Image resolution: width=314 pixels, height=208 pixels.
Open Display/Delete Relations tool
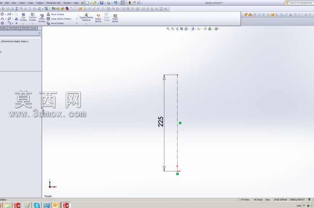(86, 17)
